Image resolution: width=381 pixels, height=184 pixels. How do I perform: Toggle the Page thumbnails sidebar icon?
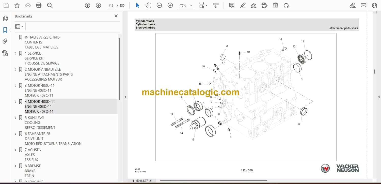click(x=5, y=19)
